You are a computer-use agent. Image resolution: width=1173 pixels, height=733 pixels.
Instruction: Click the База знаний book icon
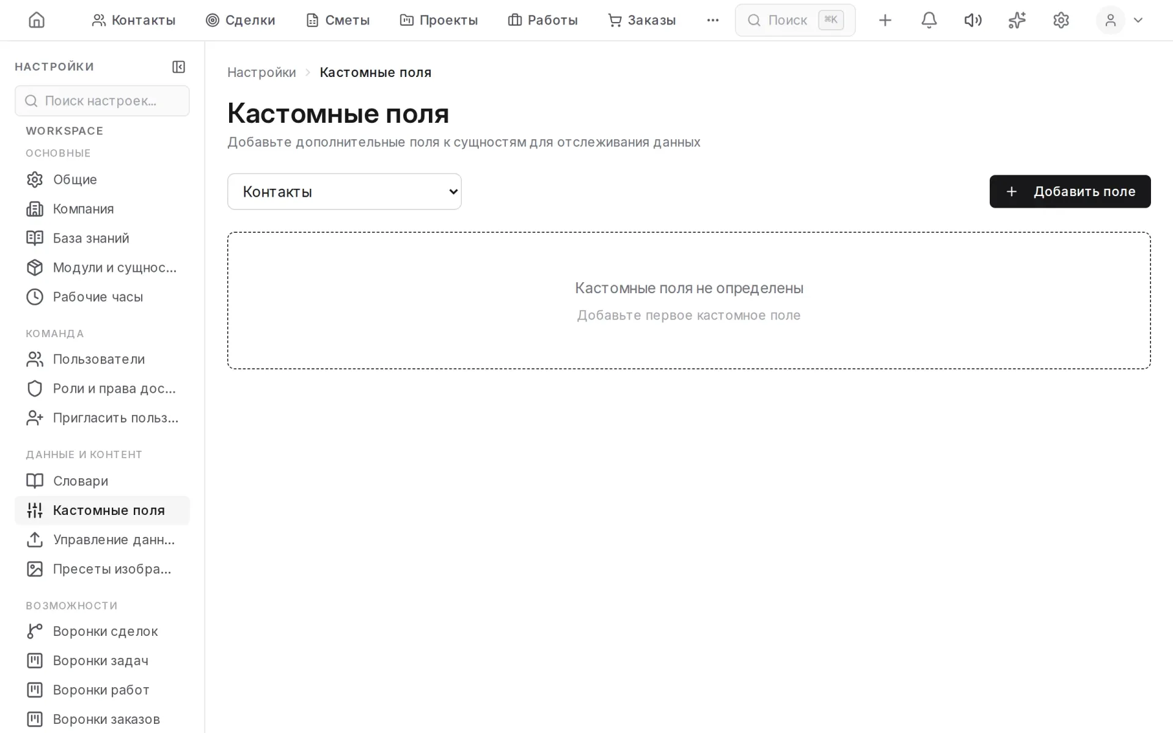pos(35,238)
